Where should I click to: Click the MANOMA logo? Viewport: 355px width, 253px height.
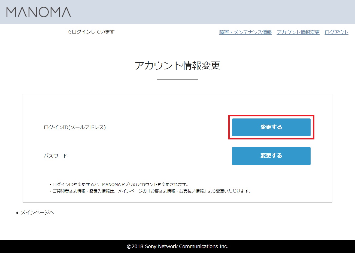coord(38,12)
